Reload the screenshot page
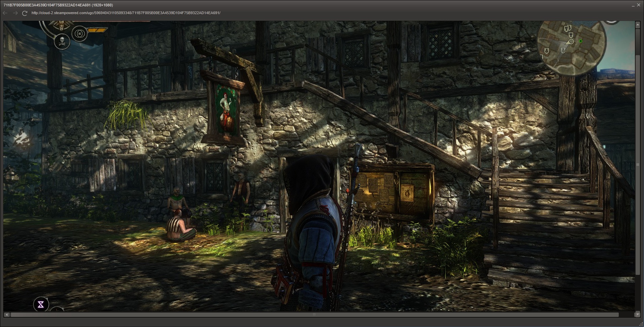The image size is (644, 327). pos(25,13)
